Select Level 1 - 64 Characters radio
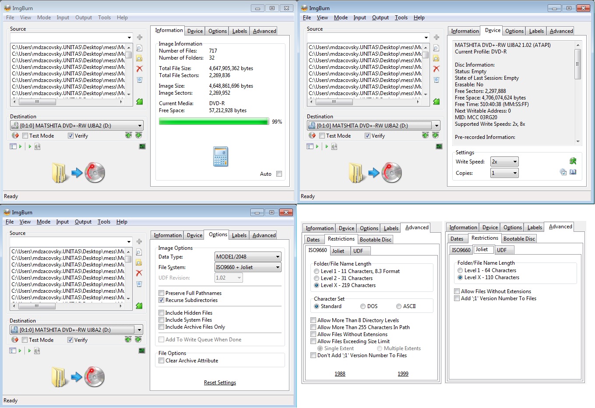595x408 pixels. click(x=460, y=270)
